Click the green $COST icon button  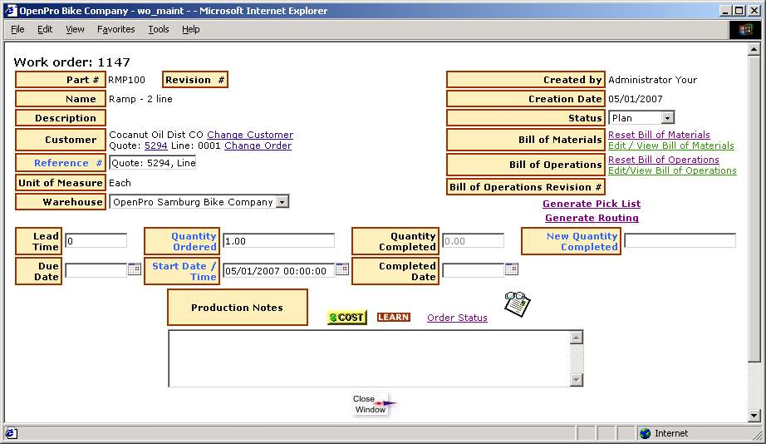coord(346,318)
